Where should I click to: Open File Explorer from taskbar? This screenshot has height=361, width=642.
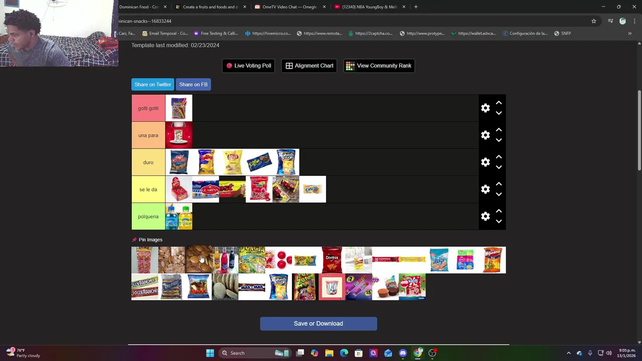329,353
